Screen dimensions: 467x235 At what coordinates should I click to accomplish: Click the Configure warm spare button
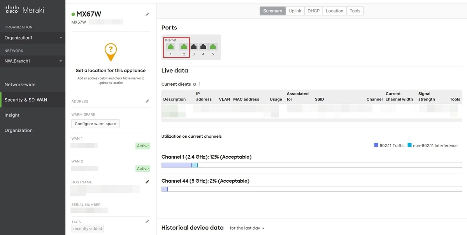[x=95, y=123]
